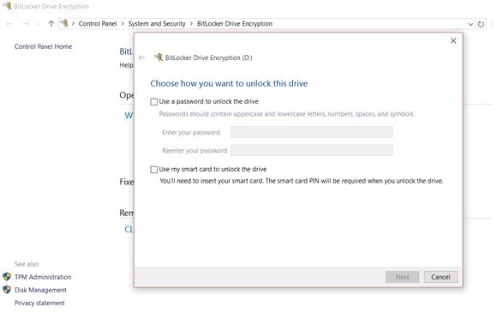This screenshot has height=313, width=497.
Task: Open Disk Management link
Action: pos(40,290)
